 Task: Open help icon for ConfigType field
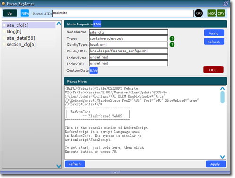[172, 45]
